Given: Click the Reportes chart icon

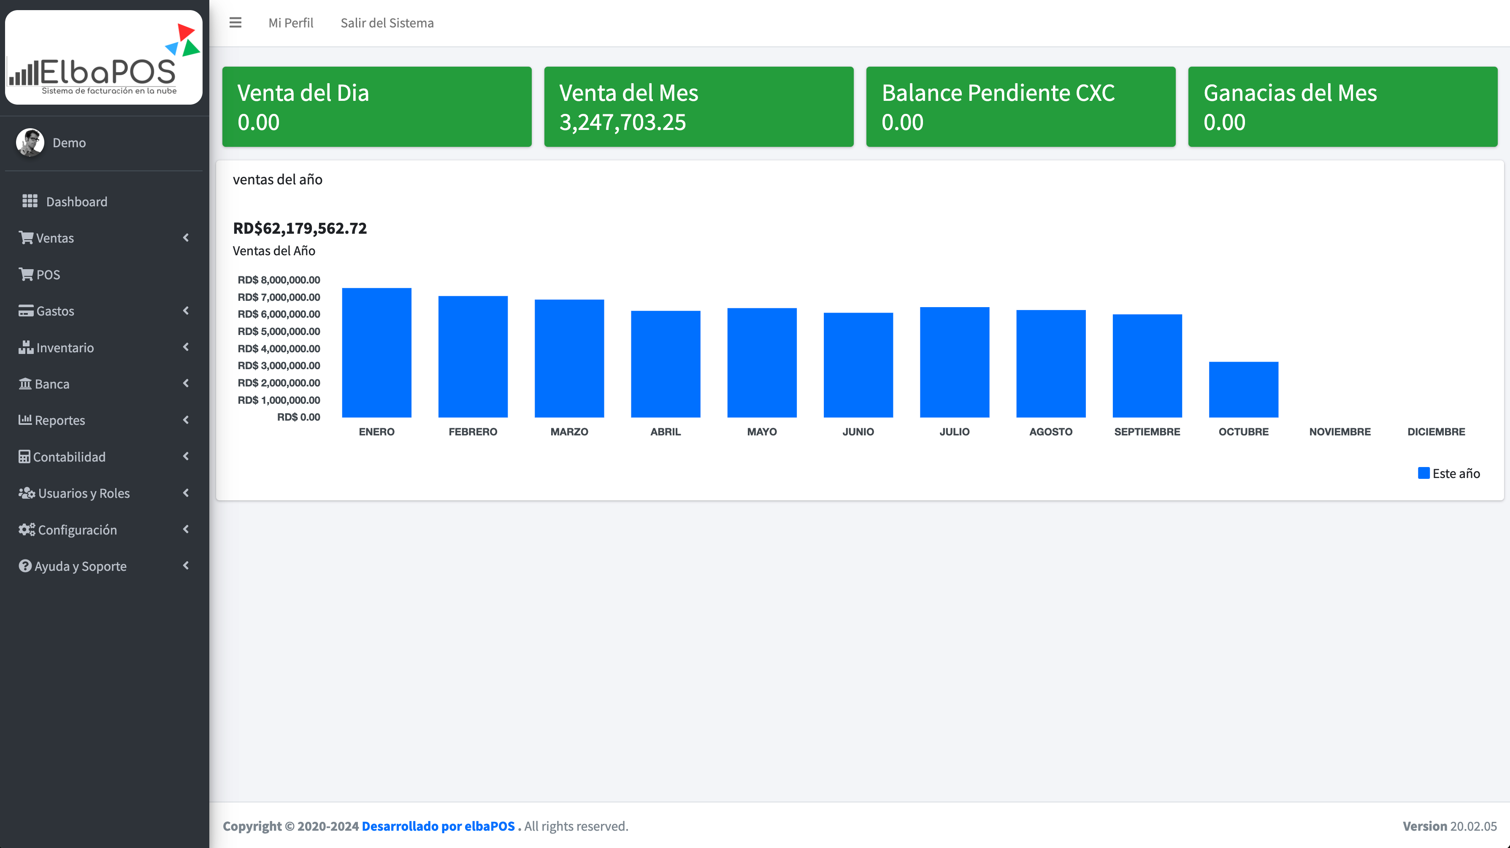Looking at the screenshot, I should coord(24,420).
